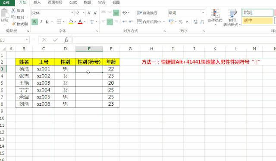276x161 pixels.
Task: Click the formula bar input
Action: [174, 40]
